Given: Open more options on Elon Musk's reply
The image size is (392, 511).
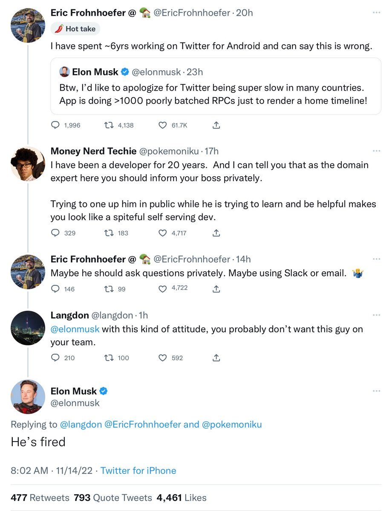Looking at the screenshot, I should click(376, 391).
